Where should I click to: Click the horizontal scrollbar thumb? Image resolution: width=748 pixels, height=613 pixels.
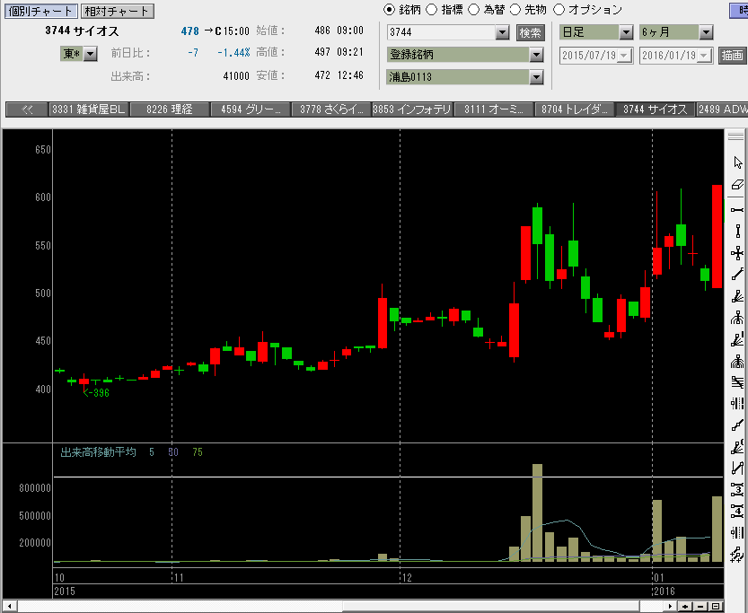point(491,607)
